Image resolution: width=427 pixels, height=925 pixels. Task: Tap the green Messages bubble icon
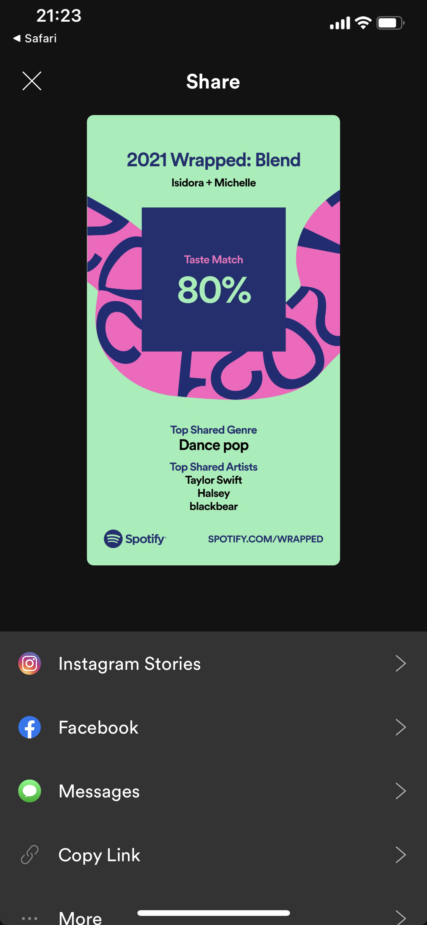30,791
